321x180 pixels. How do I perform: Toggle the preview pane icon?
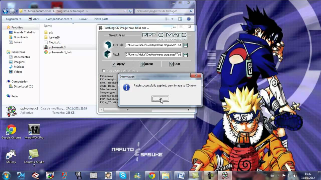coord(180,19)
